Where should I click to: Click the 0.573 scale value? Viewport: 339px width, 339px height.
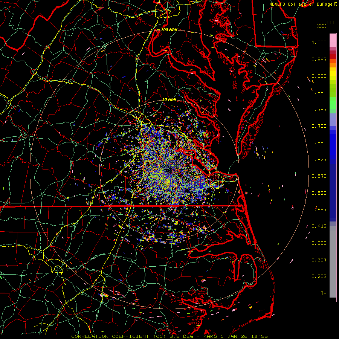319,176
